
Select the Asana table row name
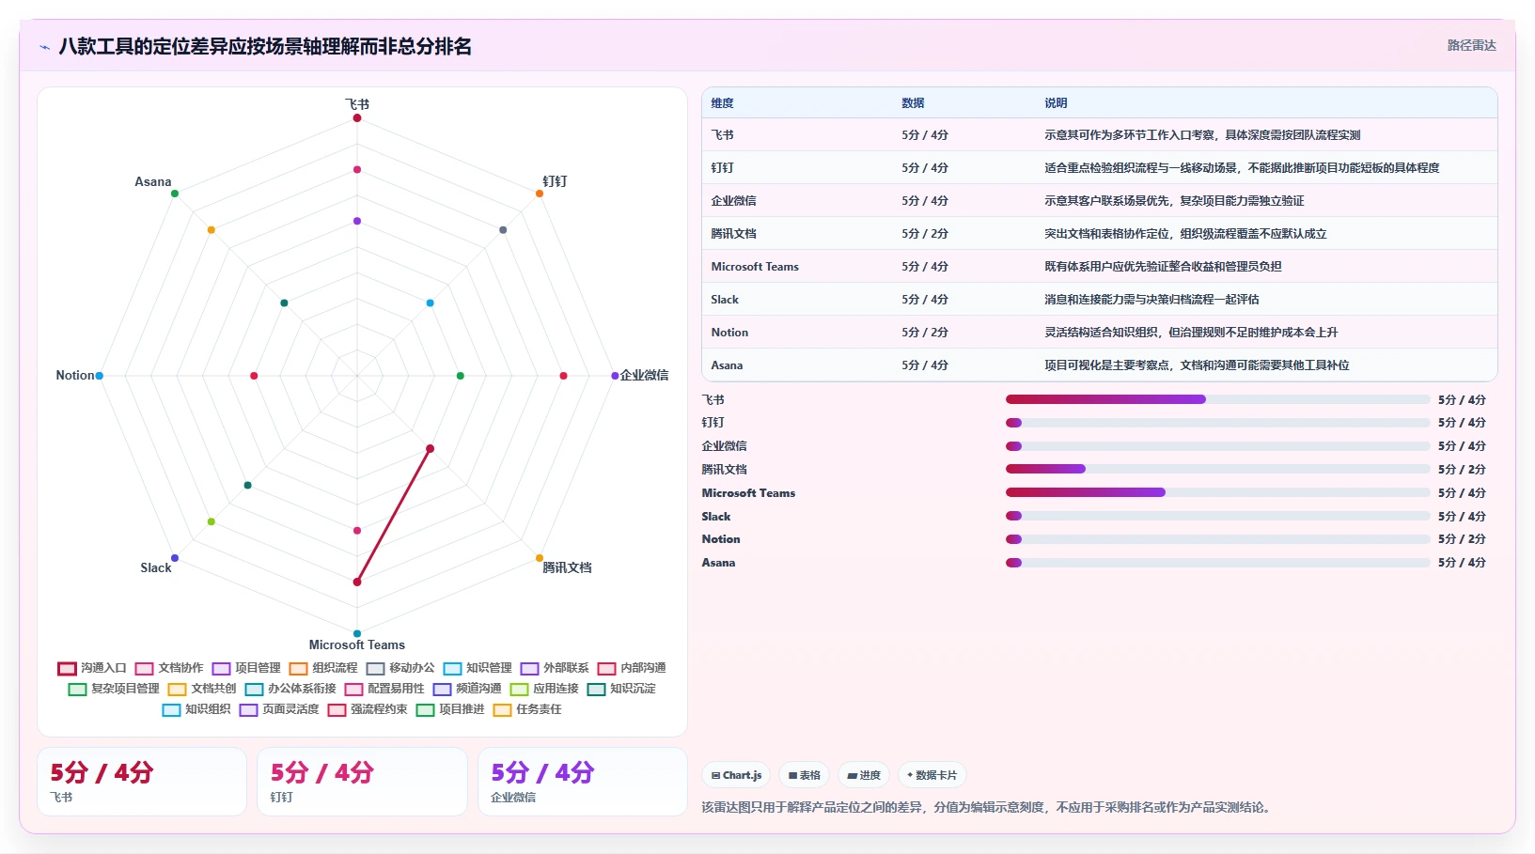pos(727,365)
